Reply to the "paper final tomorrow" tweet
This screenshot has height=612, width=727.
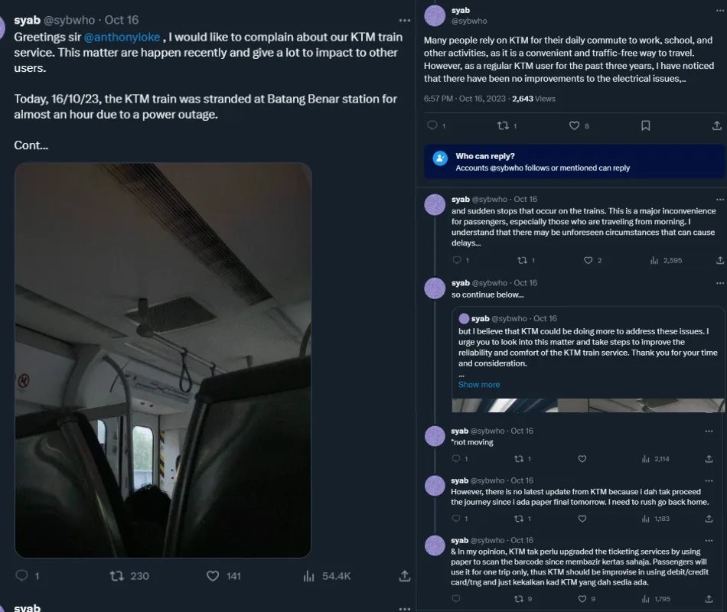point(456,519)
